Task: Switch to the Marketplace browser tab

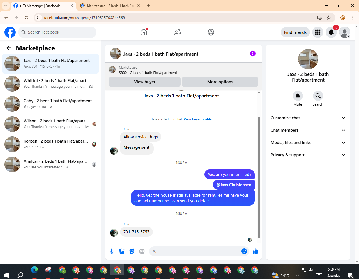Action: click(x=110, y=6)
